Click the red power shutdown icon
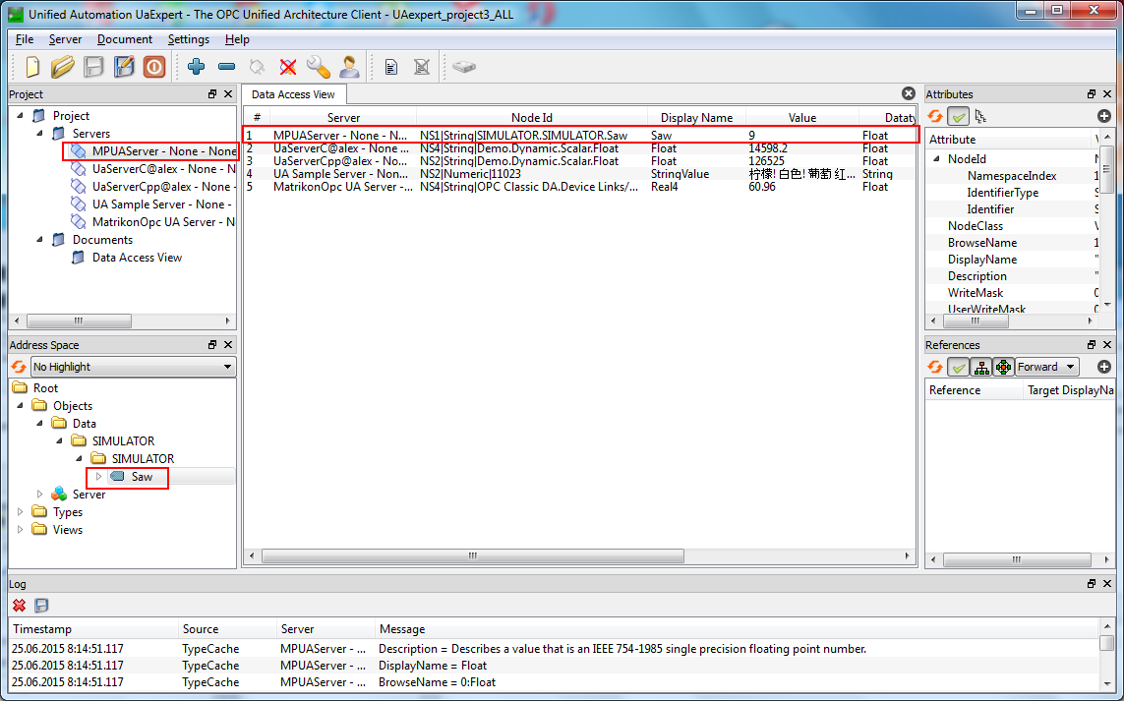The width and height of the screenshot is (1124, 701). 154,67
